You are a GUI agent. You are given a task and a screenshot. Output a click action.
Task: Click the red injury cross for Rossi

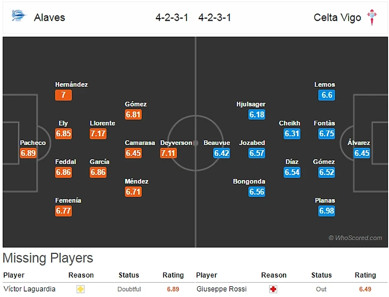pos(274,289)
